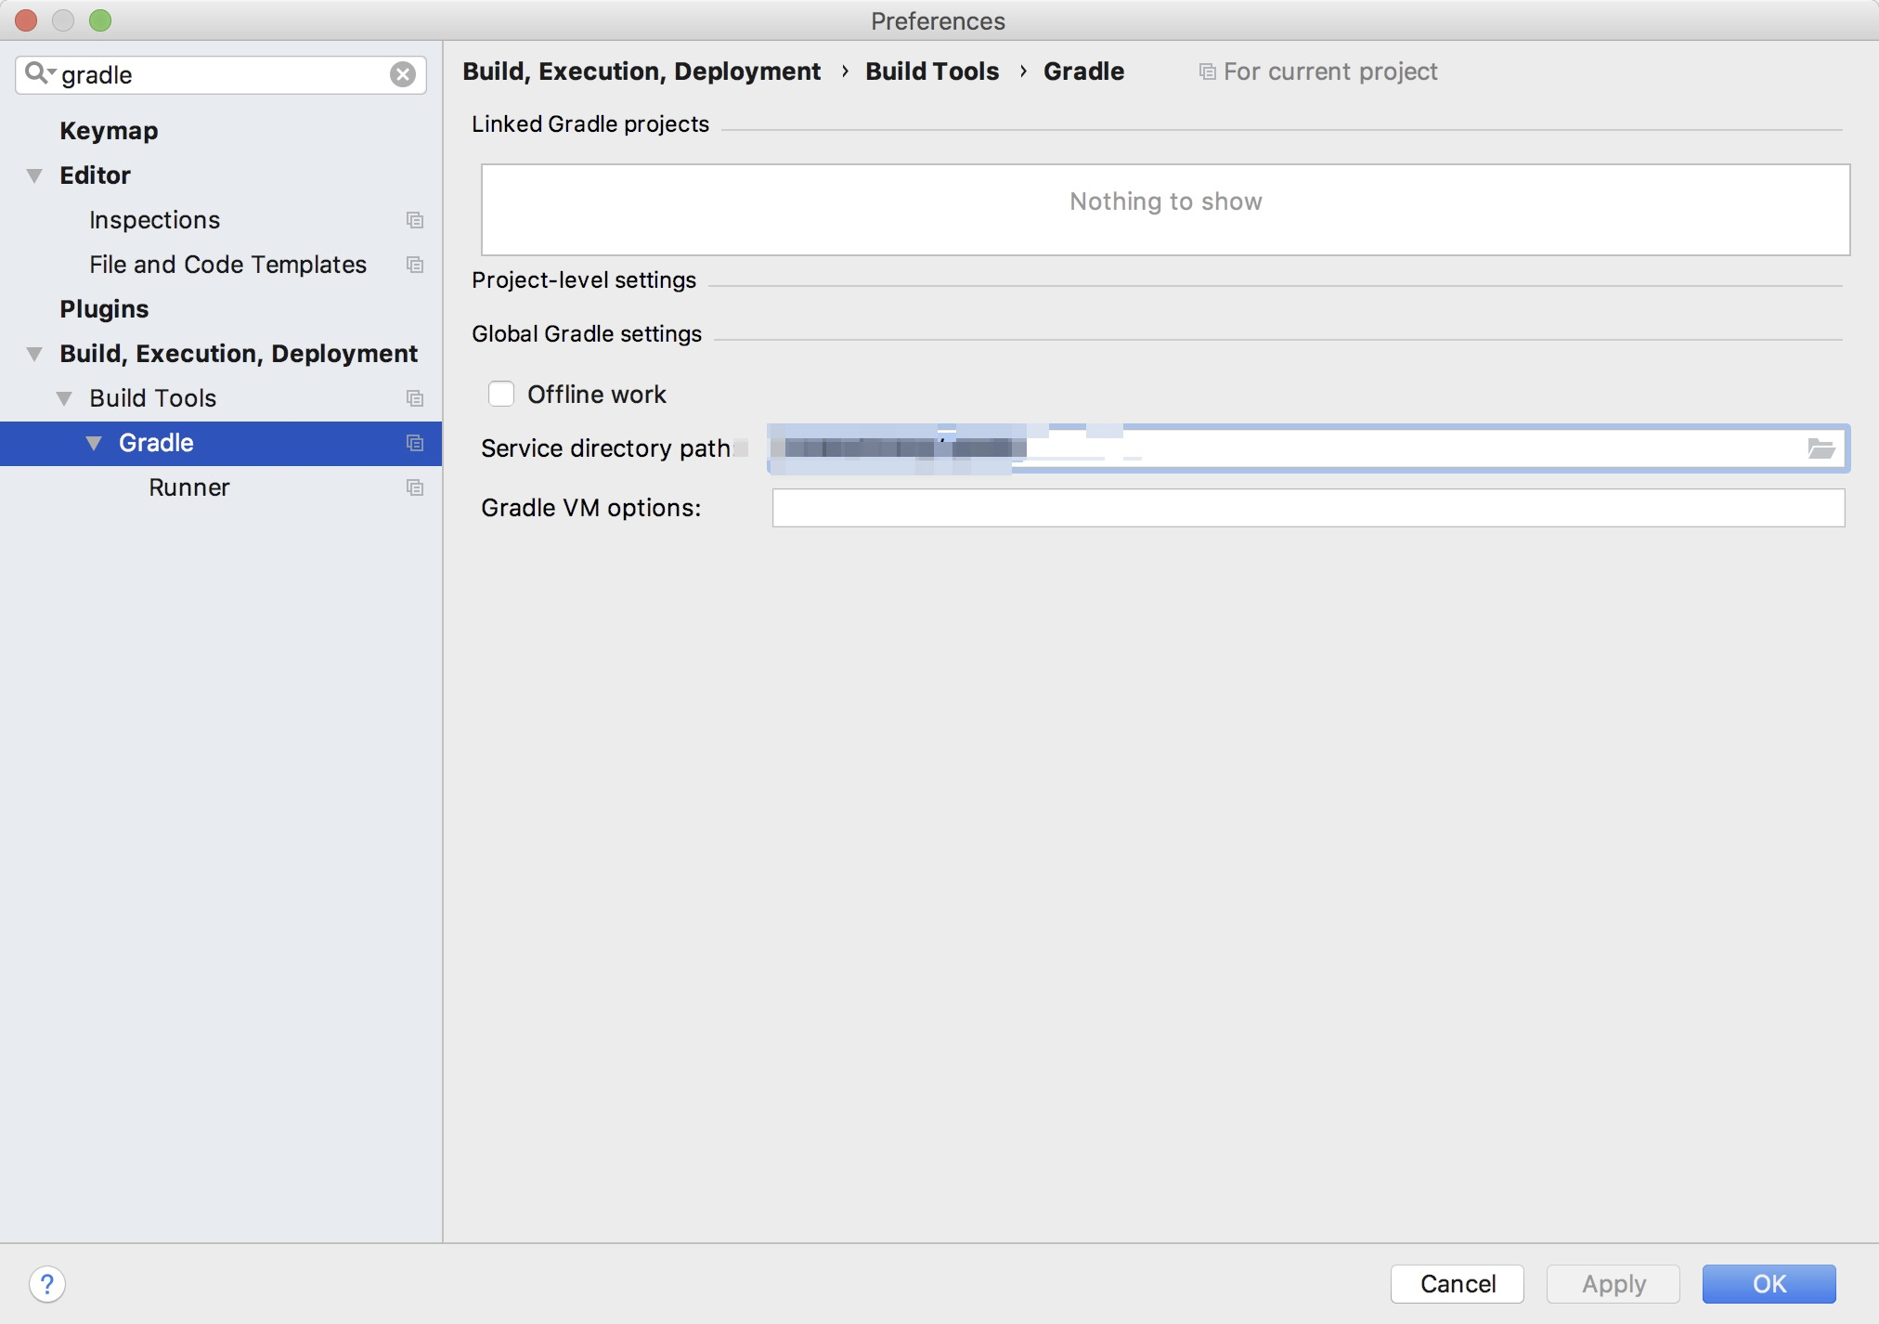Select Plugins in the sidebar
The image size is (1879, 1324).
click(x=105, y=309)
